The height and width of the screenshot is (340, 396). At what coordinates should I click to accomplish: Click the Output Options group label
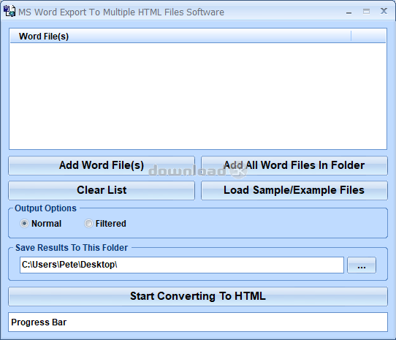point(45,208)
